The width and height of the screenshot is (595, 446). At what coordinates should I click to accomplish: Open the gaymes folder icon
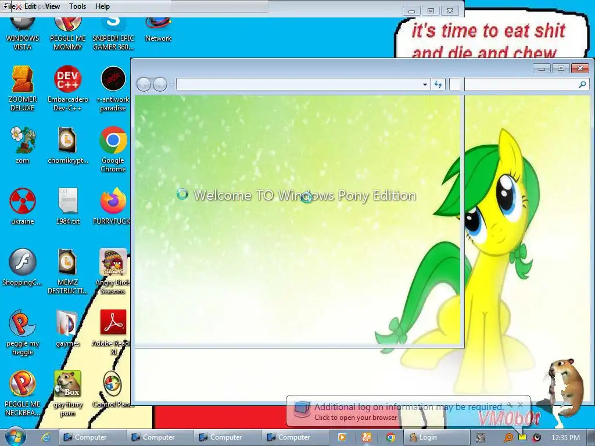pyautogui.click(x=67, y=329)
